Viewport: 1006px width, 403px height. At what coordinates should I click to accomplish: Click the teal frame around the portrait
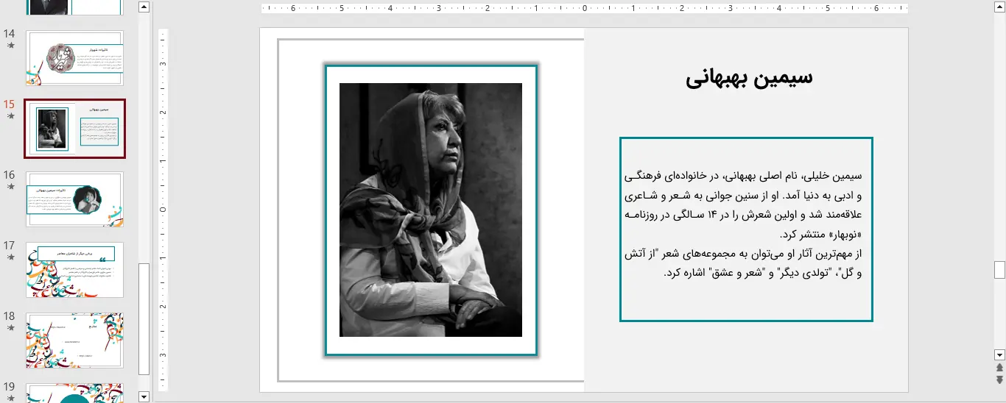pos(431,66)
